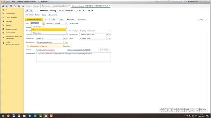Open НСИ и администрирование sidebar section

(x=12, y=43)
